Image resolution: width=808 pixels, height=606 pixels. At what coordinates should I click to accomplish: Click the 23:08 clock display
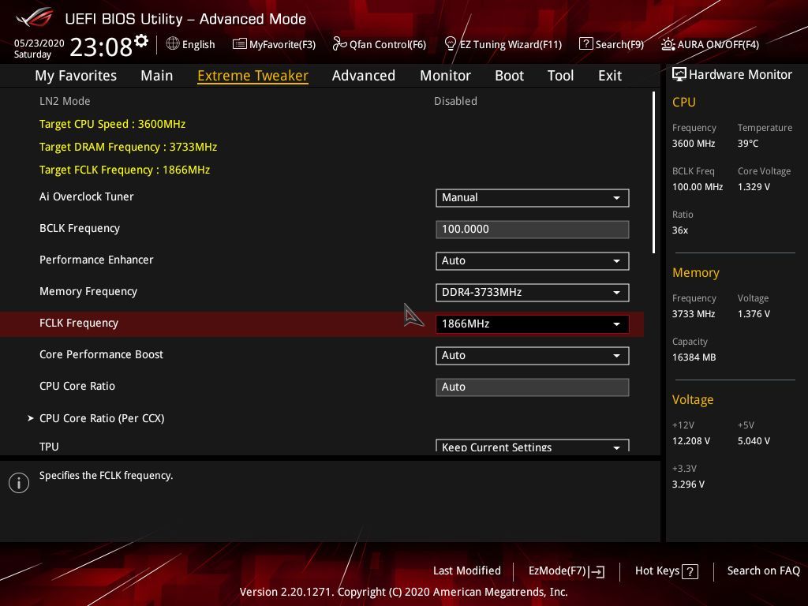point(101,47)
